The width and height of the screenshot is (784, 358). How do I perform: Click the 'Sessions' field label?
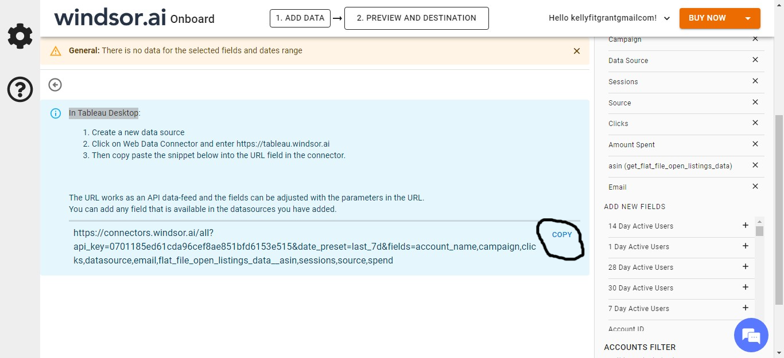pos(623,82)
